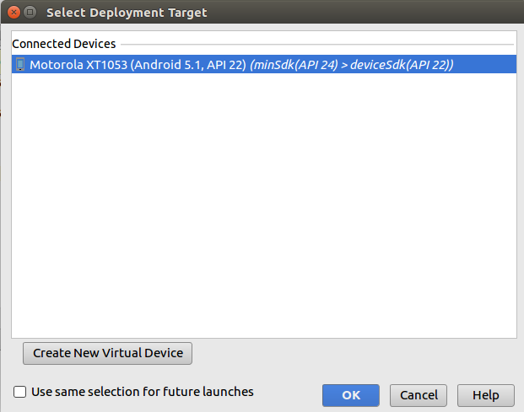Click the gray window button beside close
The width and height of the screenshot is (524, 412).
pos(30,13)
